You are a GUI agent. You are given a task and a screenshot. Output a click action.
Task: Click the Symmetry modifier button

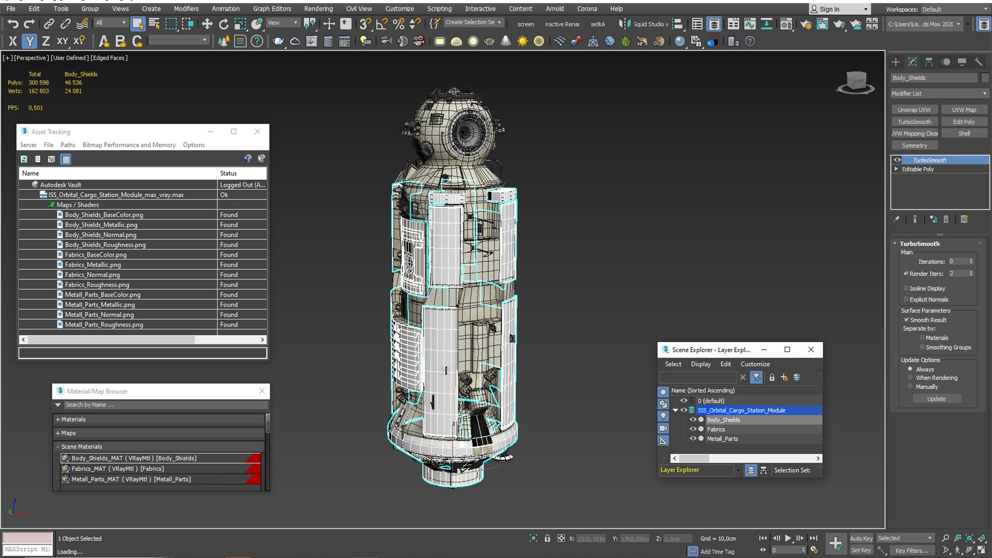(x=914, y=146)
